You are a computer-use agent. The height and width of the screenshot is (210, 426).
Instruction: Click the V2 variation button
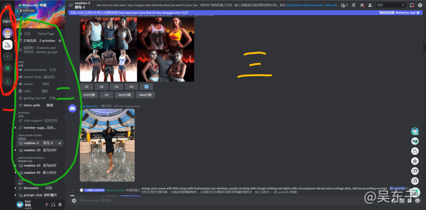coord(106,95)
